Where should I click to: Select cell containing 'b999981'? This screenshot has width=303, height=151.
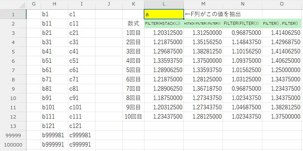[x=54, y=135]
